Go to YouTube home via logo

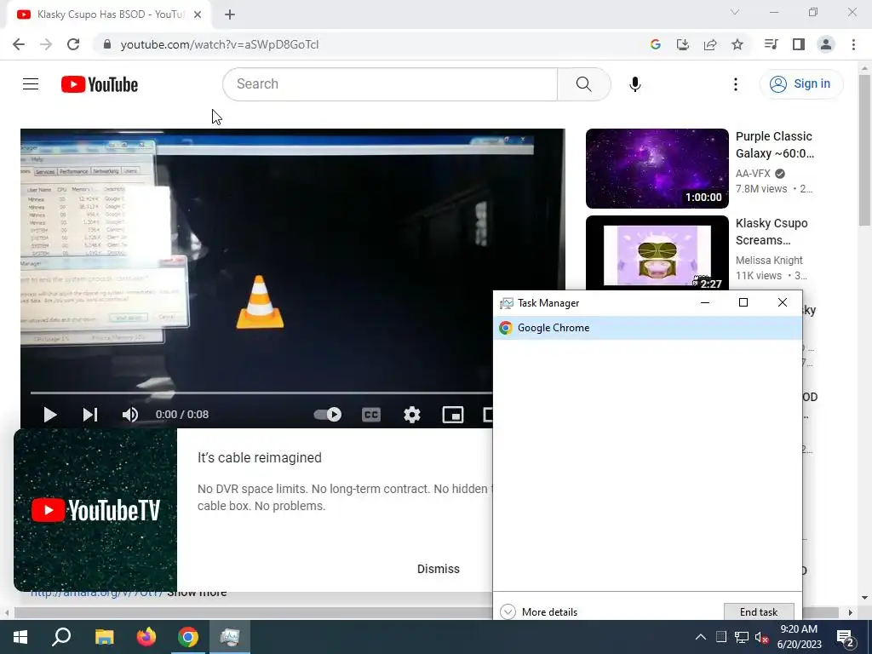[100, 84]
